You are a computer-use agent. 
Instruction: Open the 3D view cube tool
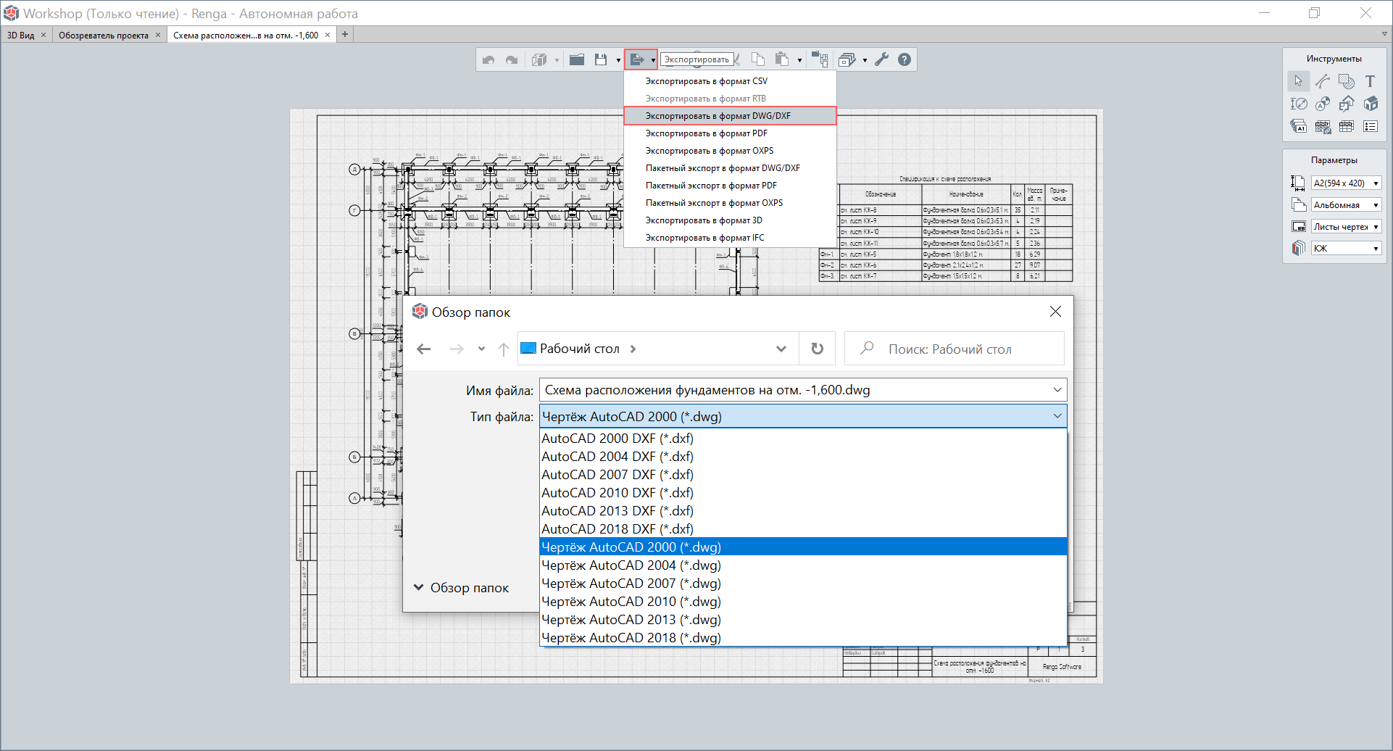point(539,60)
